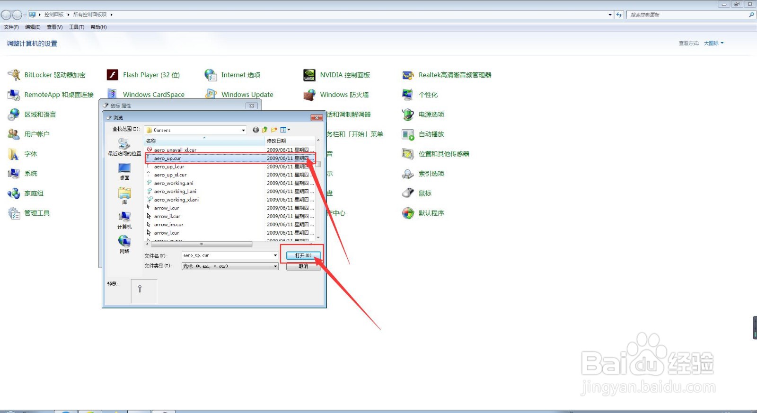Expand 控制面板 breadcrumb arrow

tap(68, 15)
